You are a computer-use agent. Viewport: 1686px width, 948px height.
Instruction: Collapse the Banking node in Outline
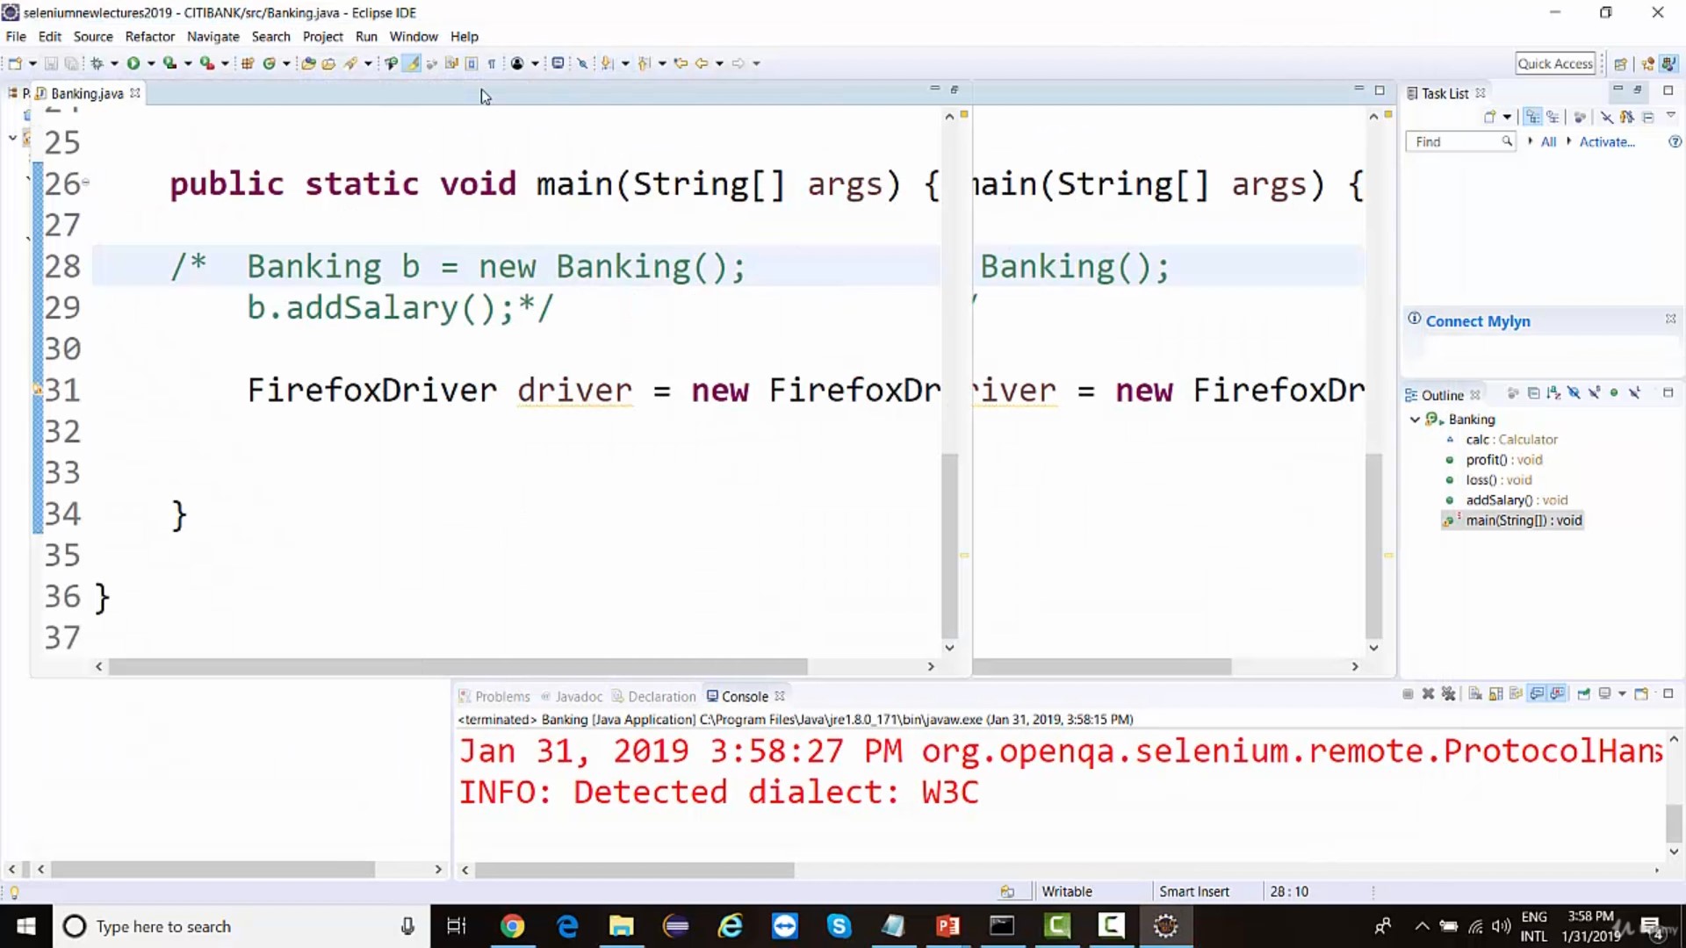[1415, 420]
